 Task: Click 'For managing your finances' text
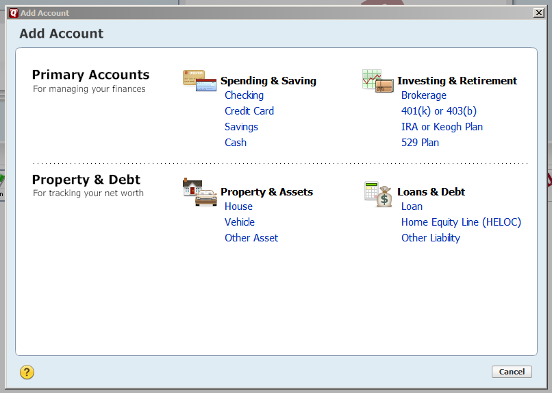89,89
